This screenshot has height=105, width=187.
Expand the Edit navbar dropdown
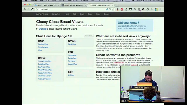tap(75, 14)
